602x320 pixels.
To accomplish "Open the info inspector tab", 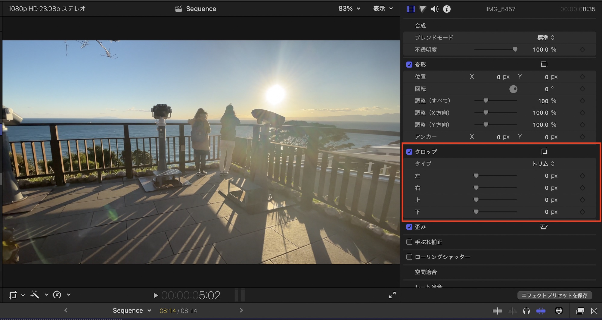I will [x=447, y=9].
